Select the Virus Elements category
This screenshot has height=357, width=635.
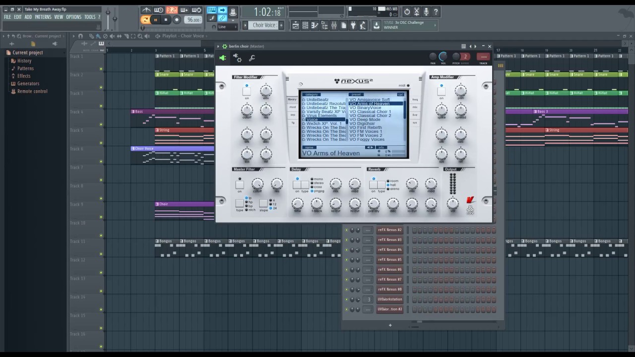coord(321,116)
